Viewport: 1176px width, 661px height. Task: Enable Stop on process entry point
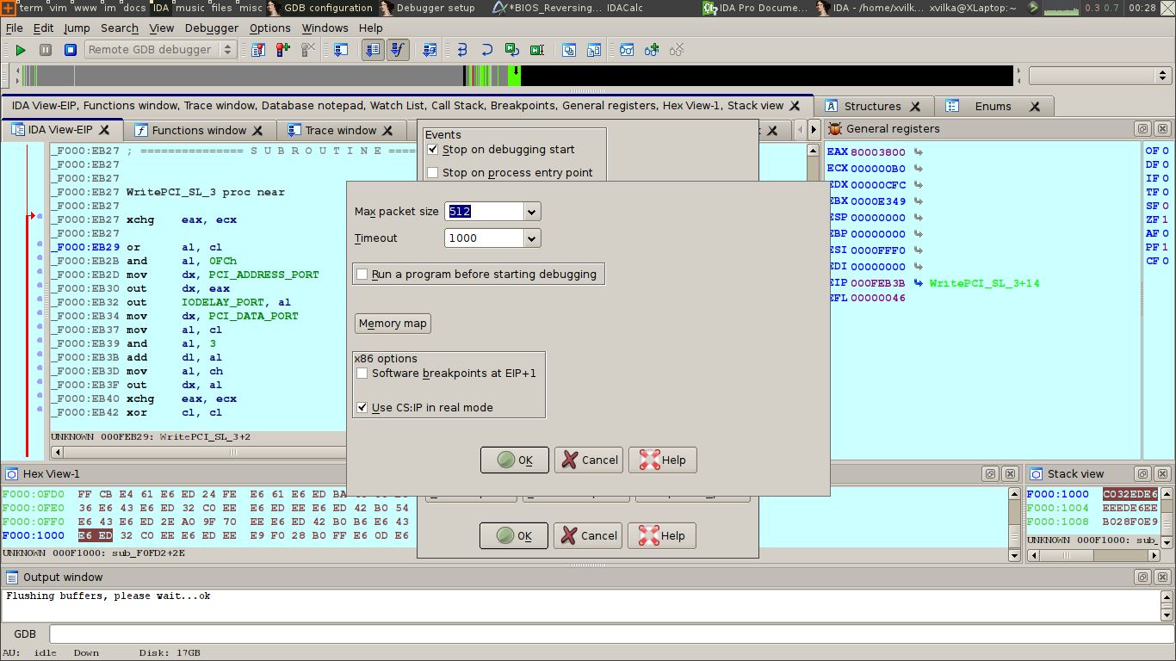(x=433, y=172)
